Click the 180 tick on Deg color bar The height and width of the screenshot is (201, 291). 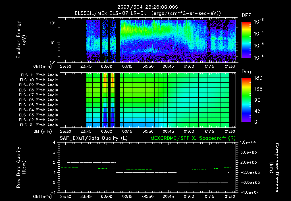click(x=258, y=78)
